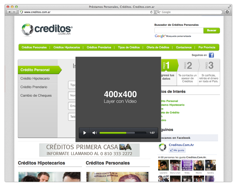The height and width of the screenshot is (189, 237).
Task: Click the Créditos Hipotecarios article image
Action: coord(50,177)
